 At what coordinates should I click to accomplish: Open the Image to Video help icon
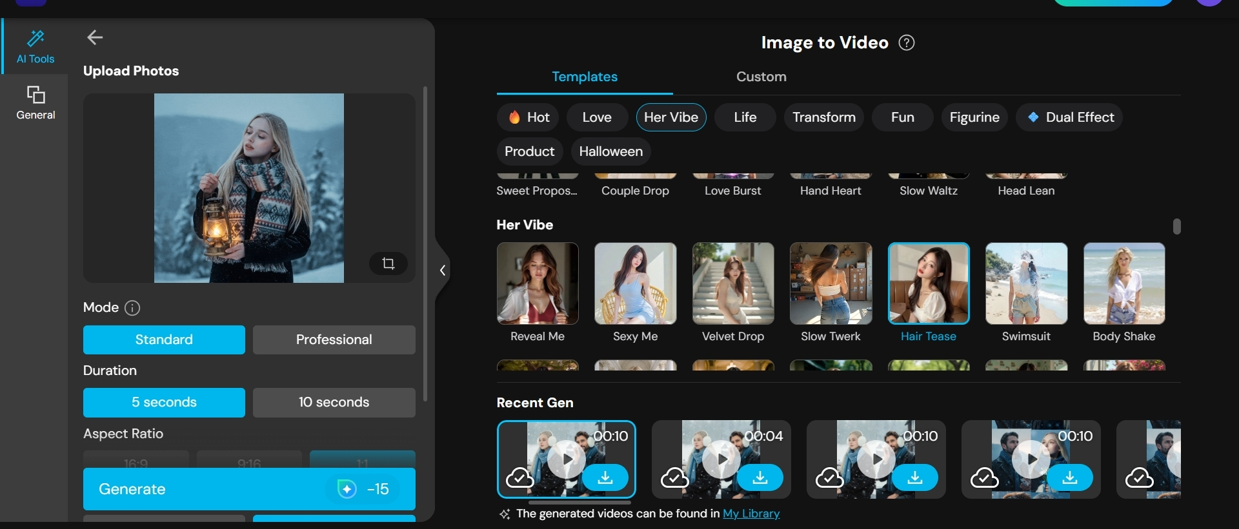907,43
